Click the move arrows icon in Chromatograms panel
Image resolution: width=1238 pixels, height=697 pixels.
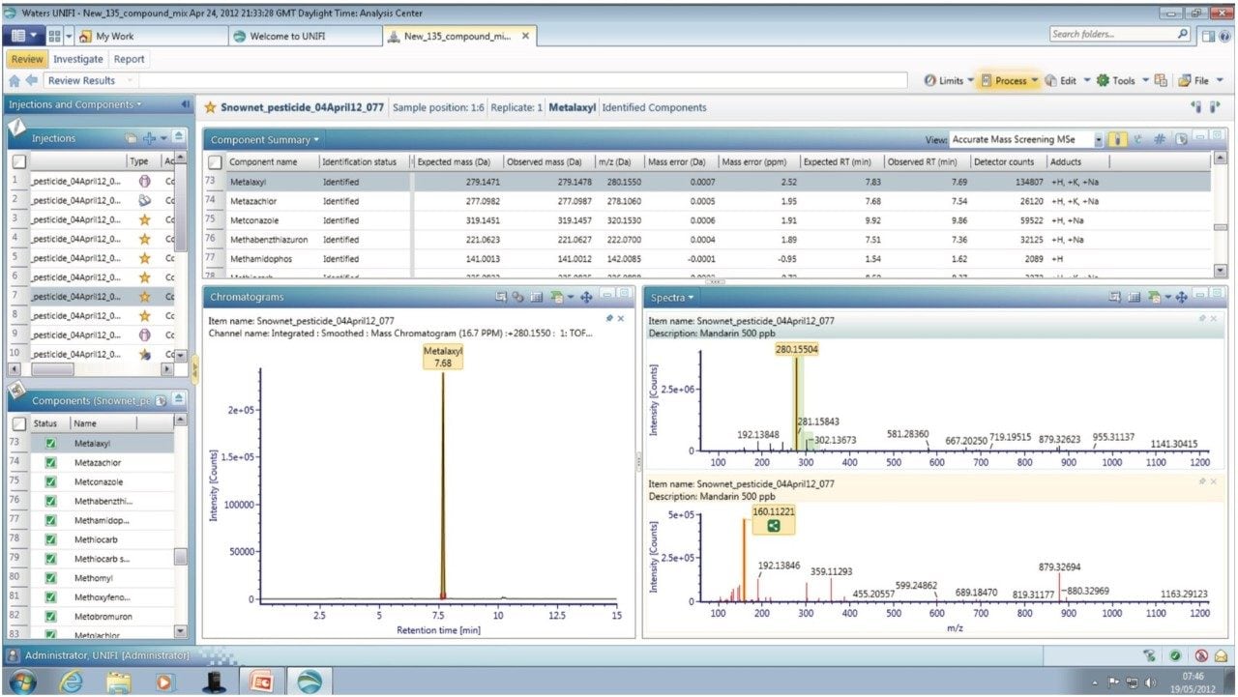[x=586, y=297]
